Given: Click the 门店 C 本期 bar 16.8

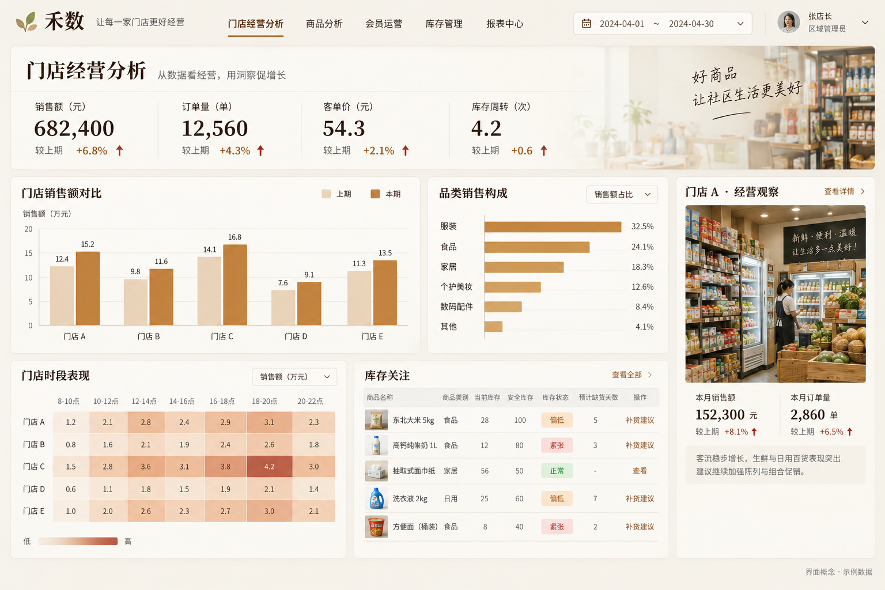Looking at the screenshot, I should (x=235, y=285).
